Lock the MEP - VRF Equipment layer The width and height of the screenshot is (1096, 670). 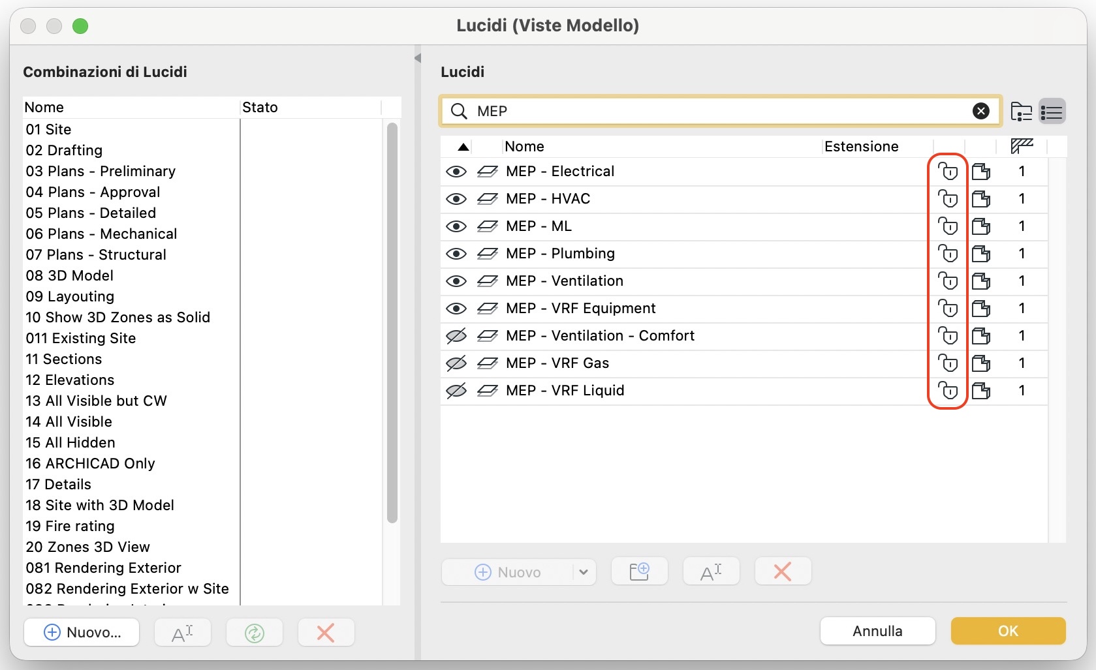pos(947,309)
